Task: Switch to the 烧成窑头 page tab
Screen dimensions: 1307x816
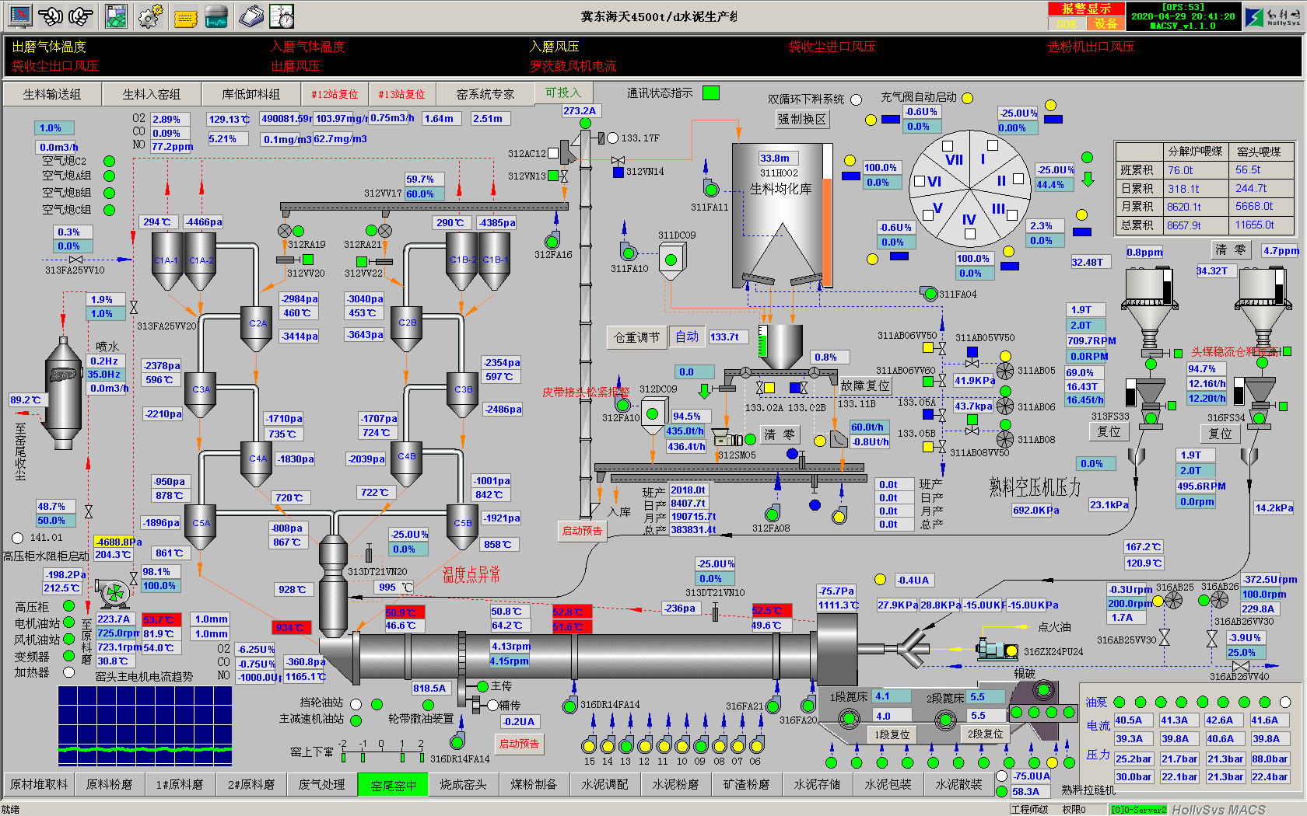Action: click(463, 785)
